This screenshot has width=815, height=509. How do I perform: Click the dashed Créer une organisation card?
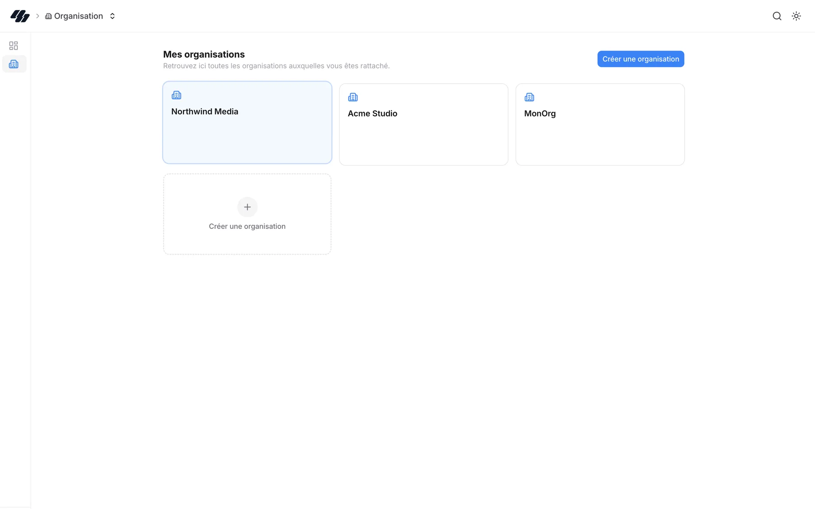coord(247,214)
